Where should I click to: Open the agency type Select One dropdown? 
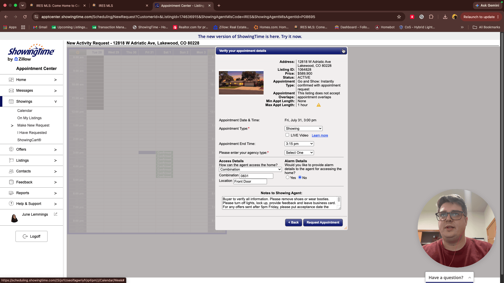pyautogui.click(x=299, y=153)
